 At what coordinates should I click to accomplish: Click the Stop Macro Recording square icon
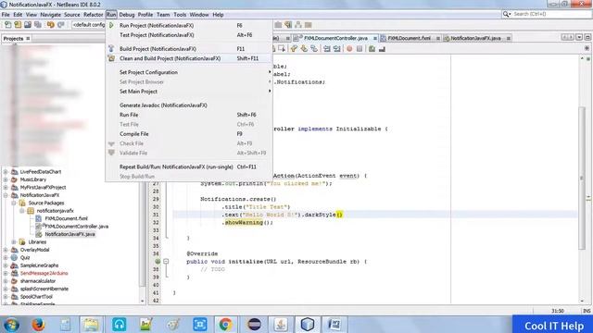tap(360, 49)
